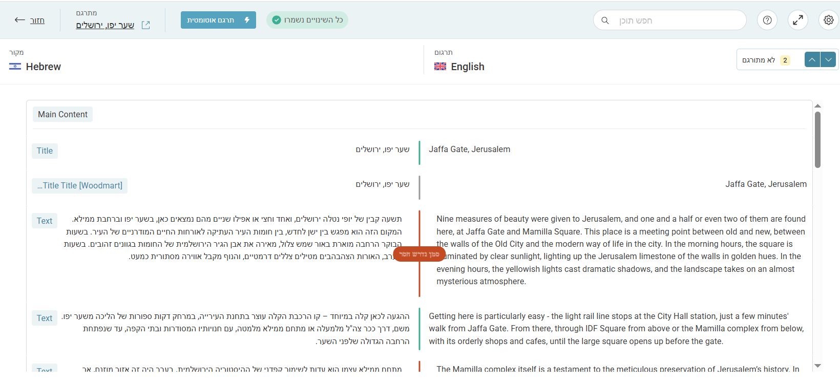Select the Main Content section label

[x=62, y=114]
